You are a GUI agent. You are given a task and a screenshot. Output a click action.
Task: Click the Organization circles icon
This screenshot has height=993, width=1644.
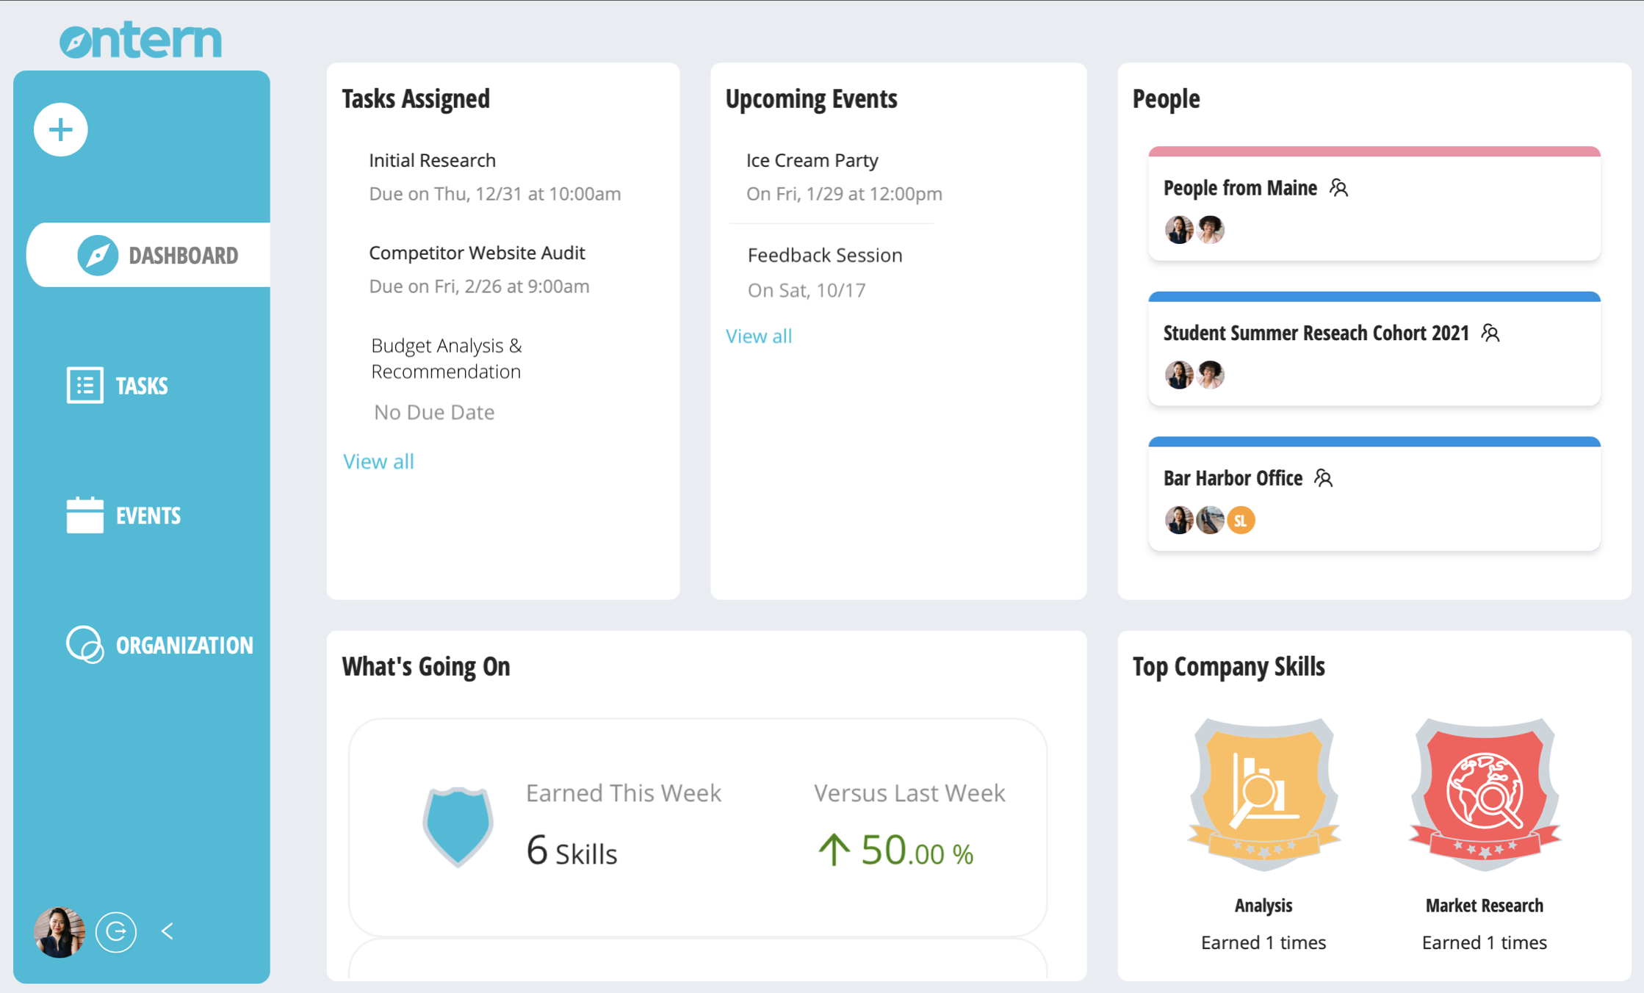[x=84, y=645]
